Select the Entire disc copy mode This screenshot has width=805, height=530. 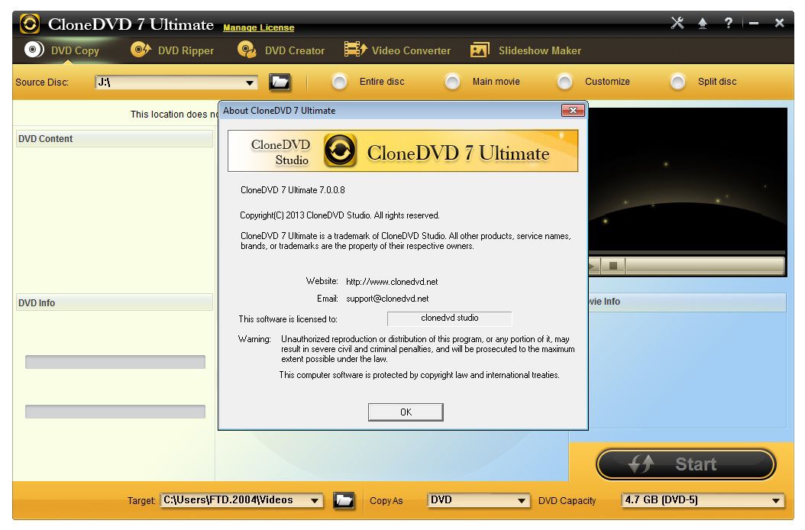(339, 82)
